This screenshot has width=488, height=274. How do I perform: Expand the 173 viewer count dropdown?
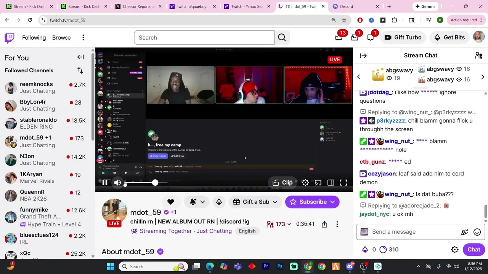point(279,224)
